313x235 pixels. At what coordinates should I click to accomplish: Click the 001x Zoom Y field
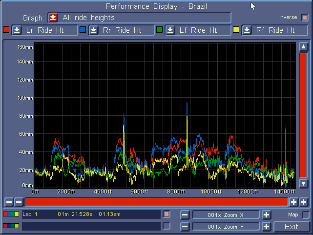click(x=226, y=227)
